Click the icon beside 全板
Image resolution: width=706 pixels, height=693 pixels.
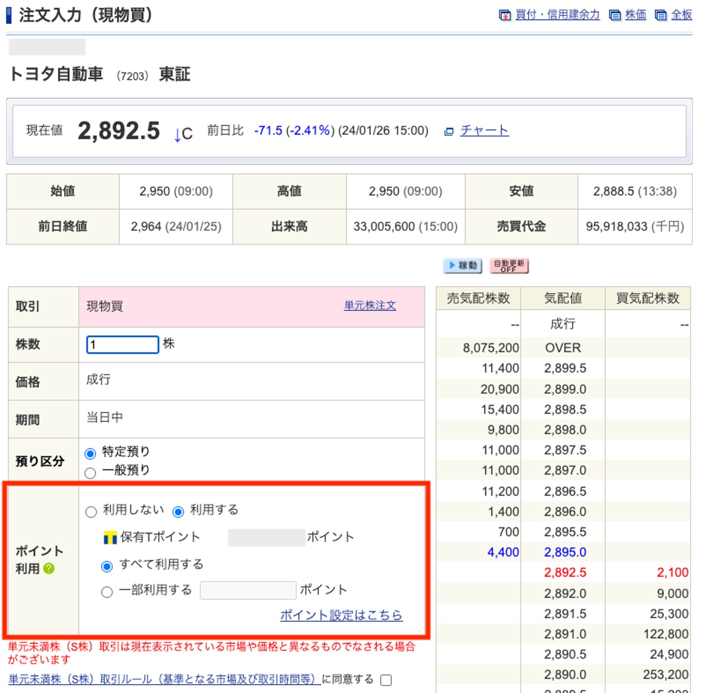click(x=660, y=15)
